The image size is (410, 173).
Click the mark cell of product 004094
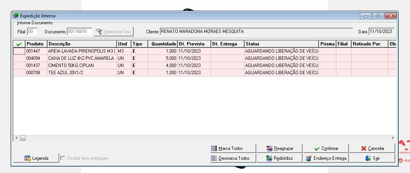pos(19,58)
